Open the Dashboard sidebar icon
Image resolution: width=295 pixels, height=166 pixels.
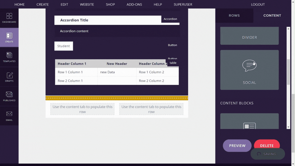click(x=9, y=18)
